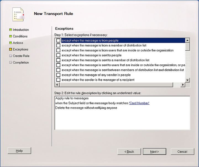Click the horizontal scrollbar thumb in exceptions list
The height and width of the screenshot is (167, 199).
(116, 85)
